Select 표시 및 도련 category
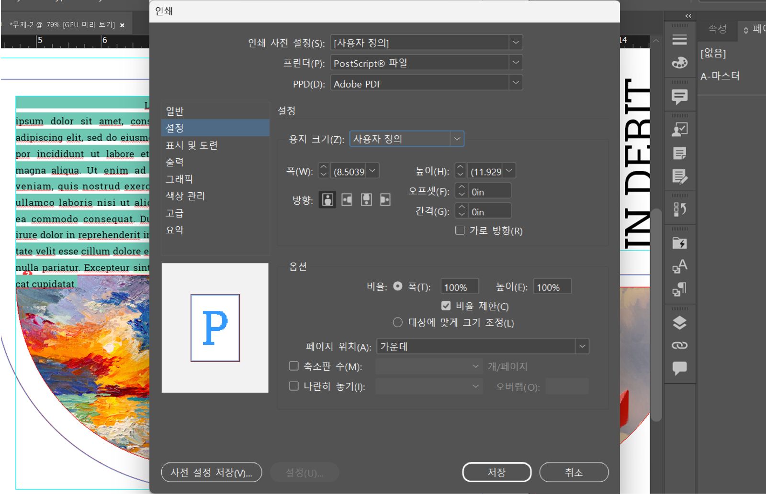The height and width of the screenshot is (494, 766). click(215, 145)
